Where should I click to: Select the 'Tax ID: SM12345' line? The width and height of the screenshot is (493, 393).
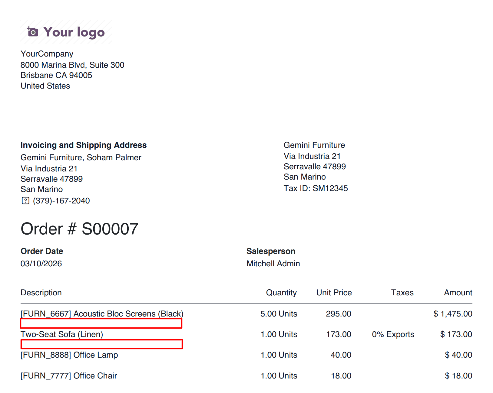316,188
